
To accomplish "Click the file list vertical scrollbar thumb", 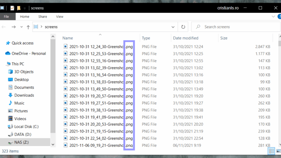I will click(x=280, y=43).
